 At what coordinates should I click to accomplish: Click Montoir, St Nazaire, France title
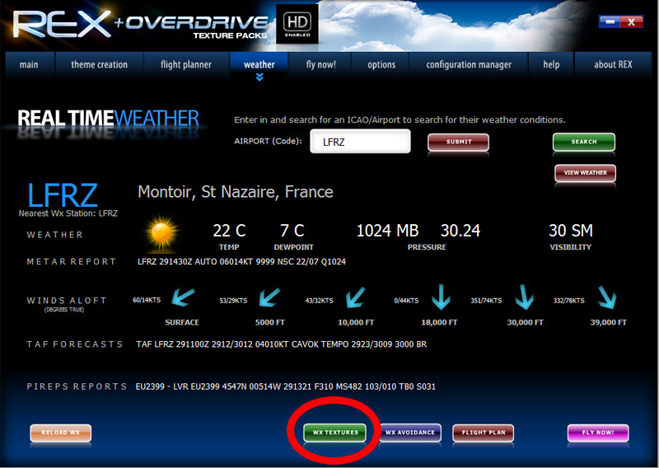coord(236,192)
